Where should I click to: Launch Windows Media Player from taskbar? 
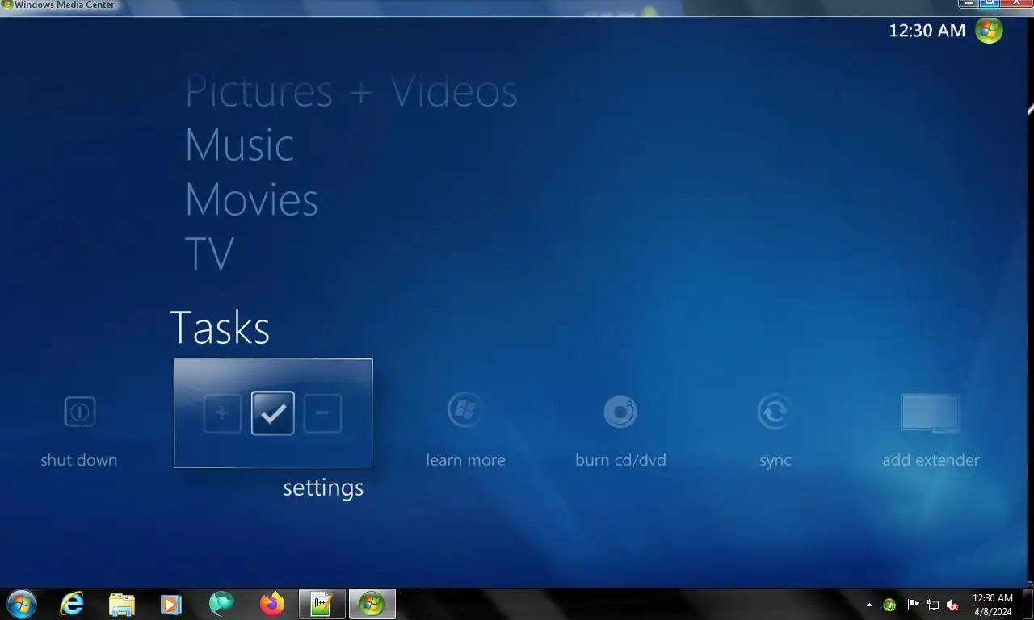171,604
